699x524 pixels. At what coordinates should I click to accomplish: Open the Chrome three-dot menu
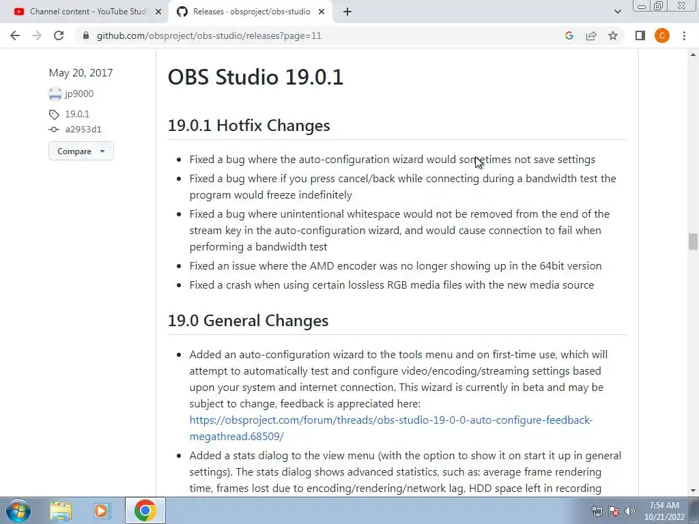684,35
